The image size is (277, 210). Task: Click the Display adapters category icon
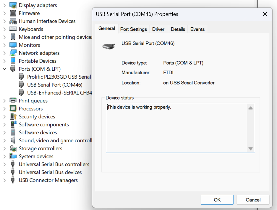pyautogui.click(x=13, y=5)
